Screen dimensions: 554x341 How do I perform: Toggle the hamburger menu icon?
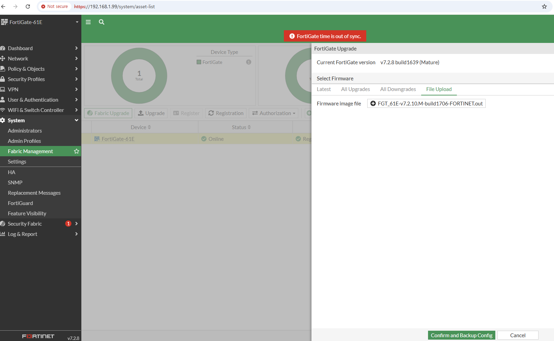(88, 22)
